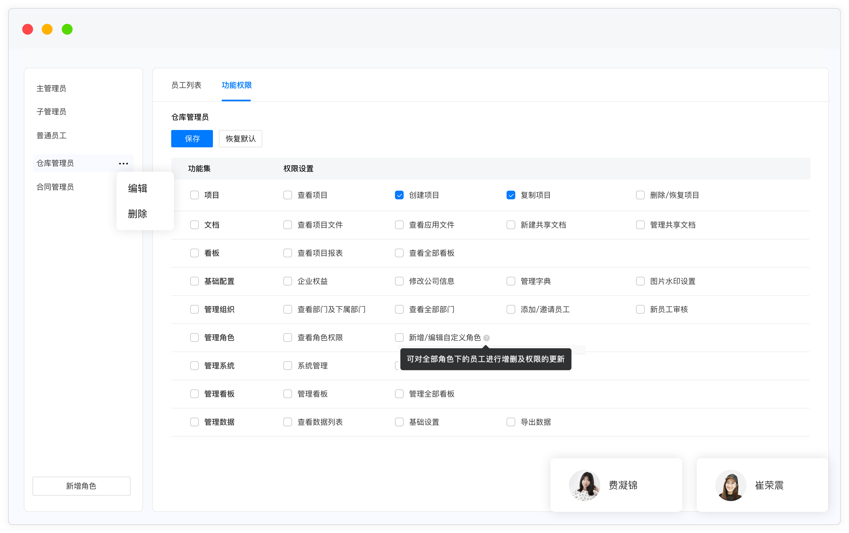Enable the 查看项目 permission checkbox
Screen dimensions: 849x533
tap(288, 195)
